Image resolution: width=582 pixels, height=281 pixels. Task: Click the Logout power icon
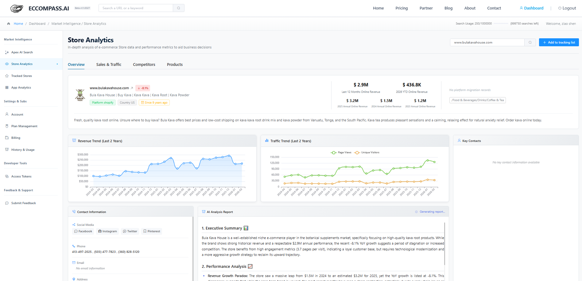coord(560,8)
